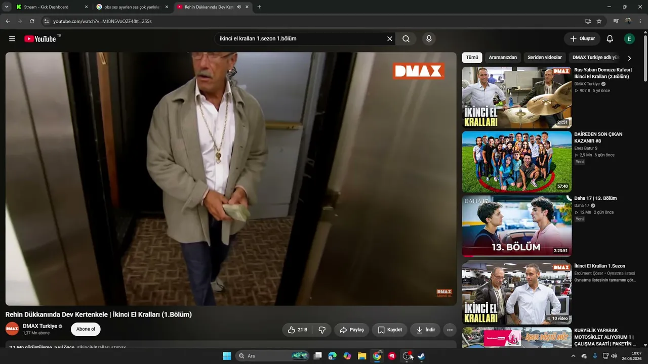648x364 pixels.
Task: Like the video with thumbs up
Action: (x=298, y=330)
